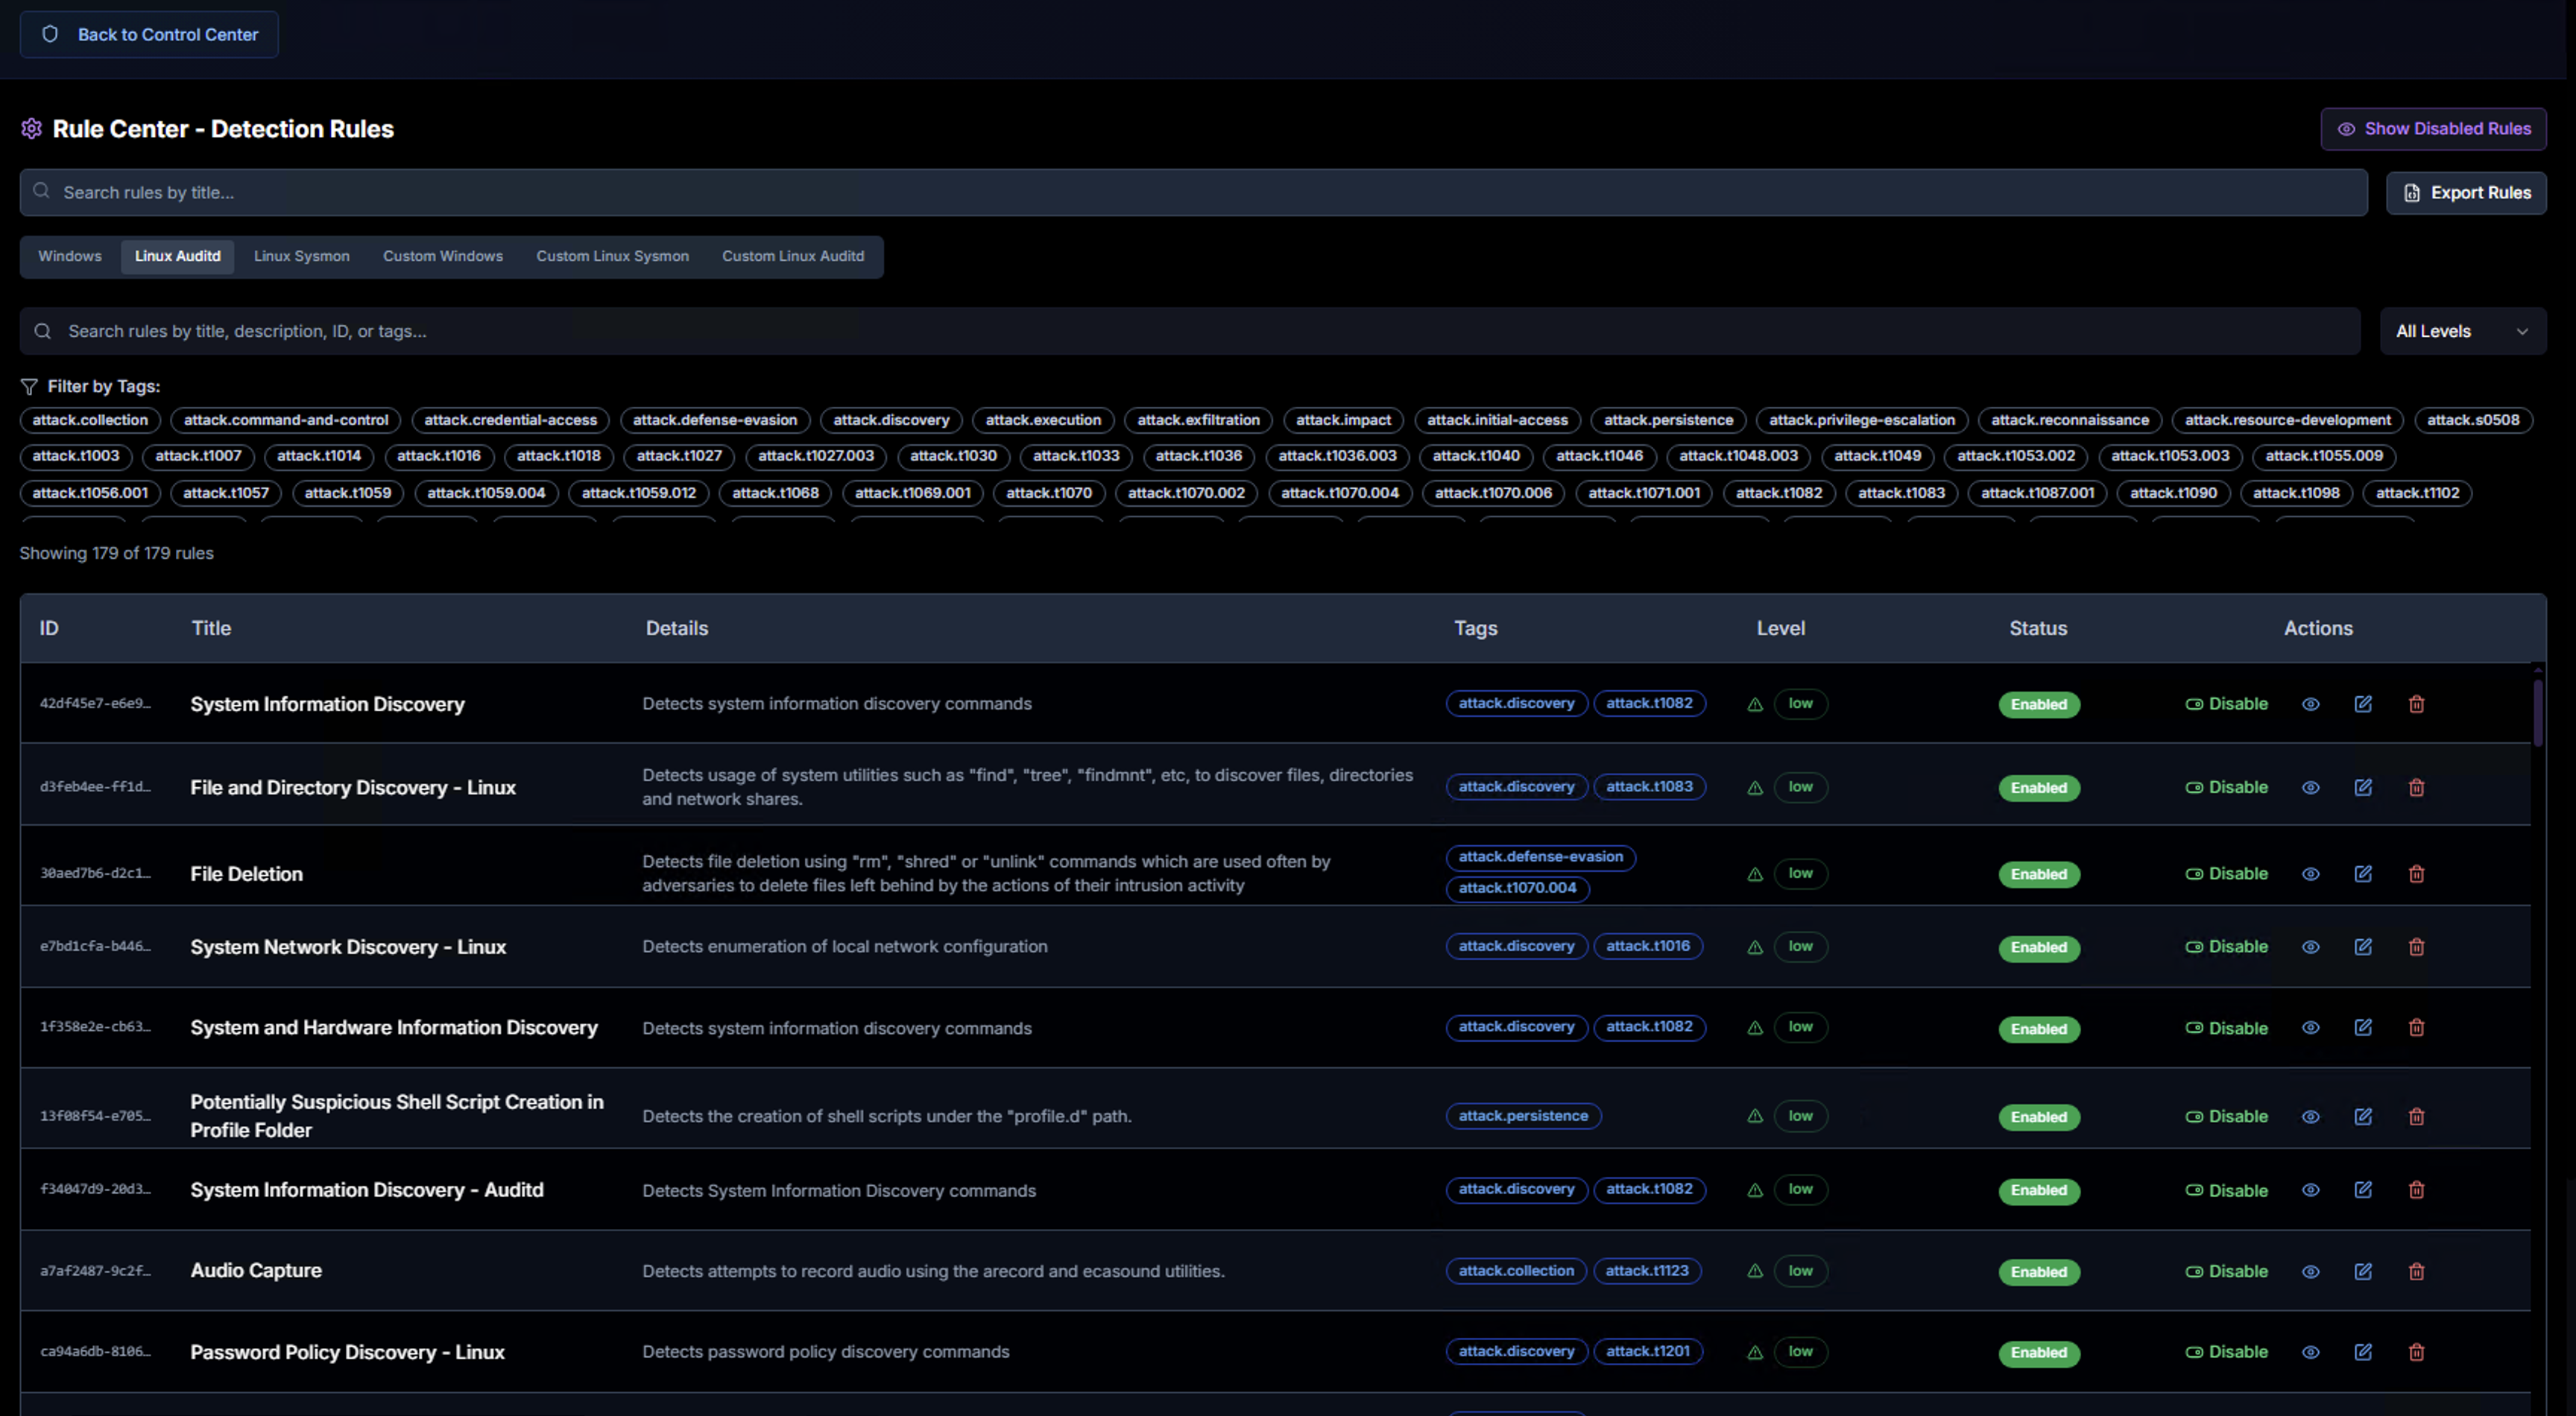This screenshot has width=2576, height=1416.
Task: Filter by attack.discovery tag chip
Action: (890, 420)
